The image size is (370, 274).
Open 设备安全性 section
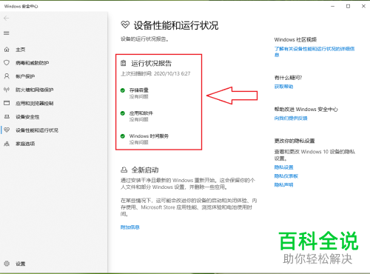click(x=27, y=117)
